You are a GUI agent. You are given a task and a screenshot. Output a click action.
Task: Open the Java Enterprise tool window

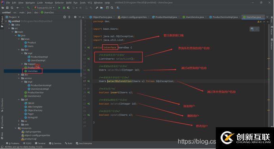click(x=84, y=143)
